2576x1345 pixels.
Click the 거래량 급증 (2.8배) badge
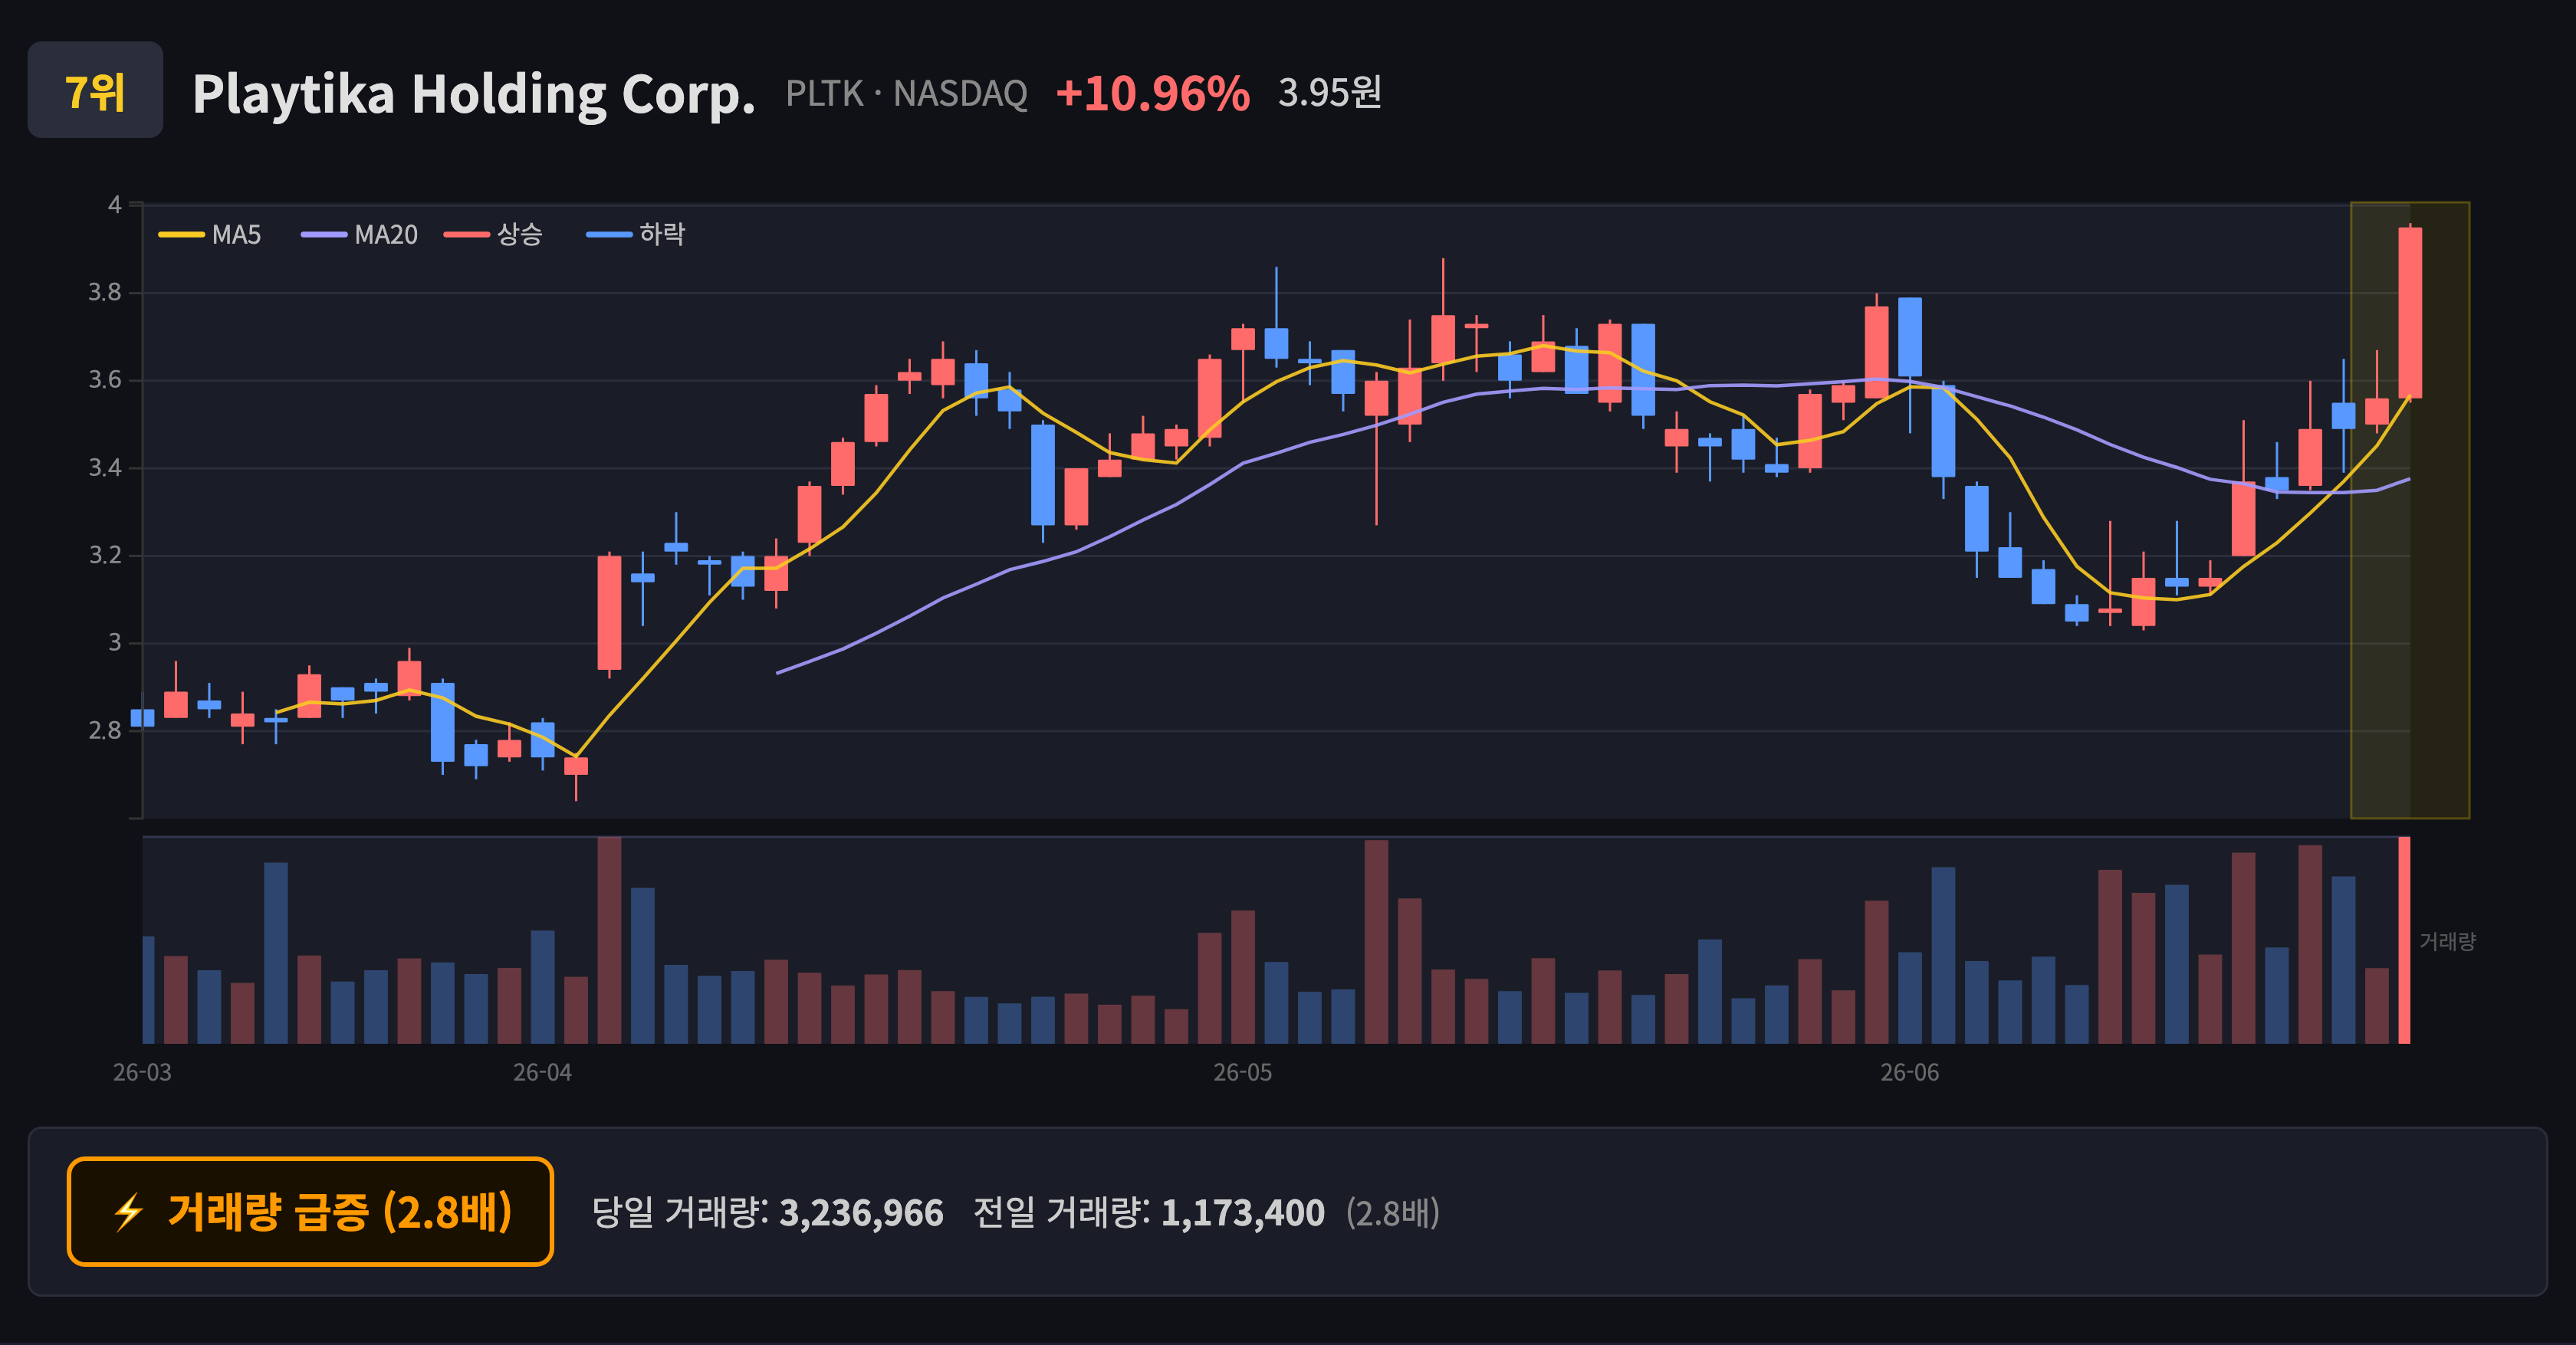(310, 1211)
